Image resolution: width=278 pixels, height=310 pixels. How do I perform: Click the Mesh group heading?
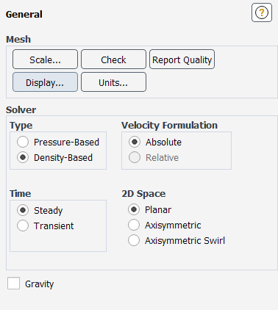click(18, 39)
